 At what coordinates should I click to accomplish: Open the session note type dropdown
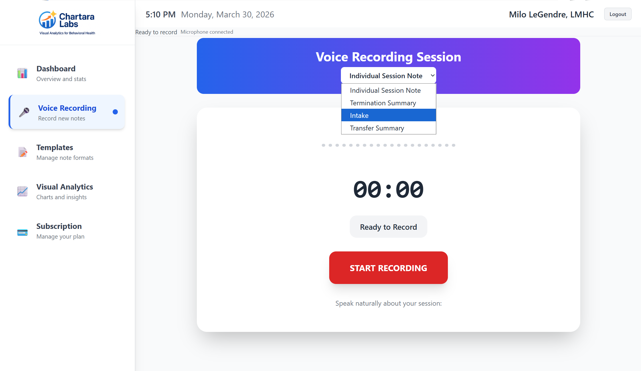pyautogui.click(x=388, y=75)
